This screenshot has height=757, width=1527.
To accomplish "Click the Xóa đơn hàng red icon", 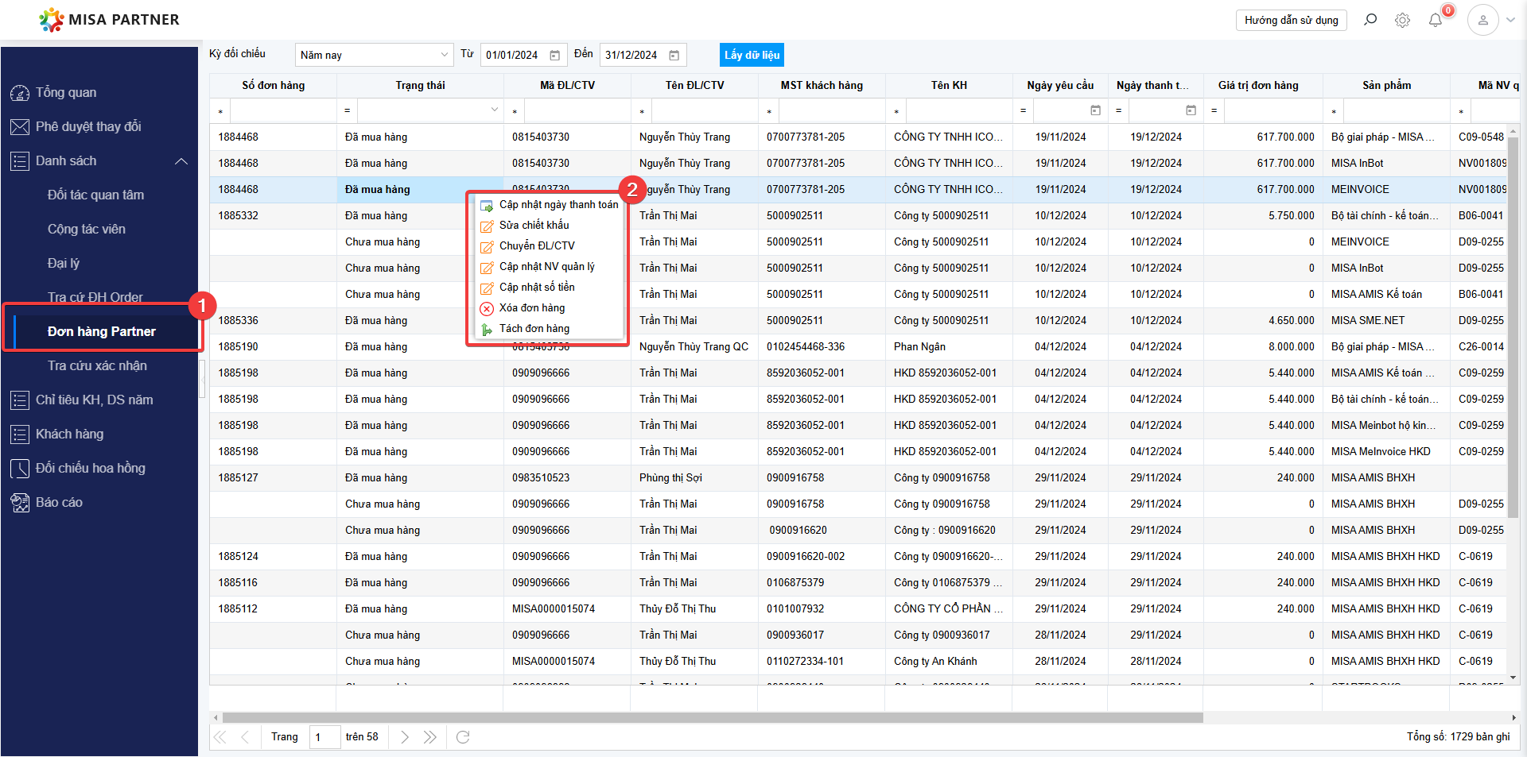I will pyautogui.click(x=487, y=308).
